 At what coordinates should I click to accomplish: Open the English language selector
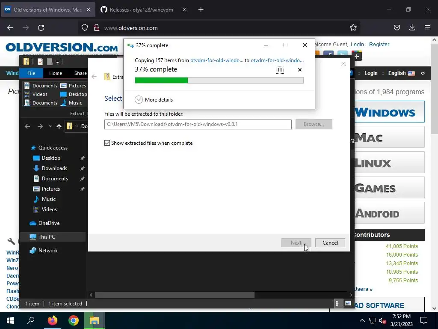[x=401, y=73]
